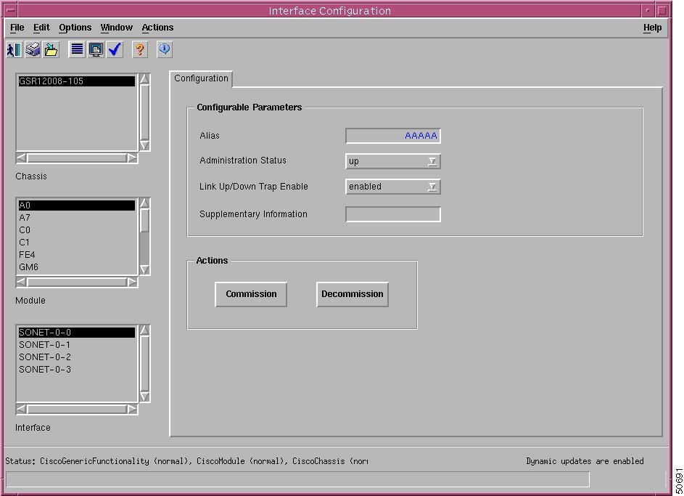This screenshot has height=496, width=684.
Task: Click the Alias input field
Action: [393, 136]
